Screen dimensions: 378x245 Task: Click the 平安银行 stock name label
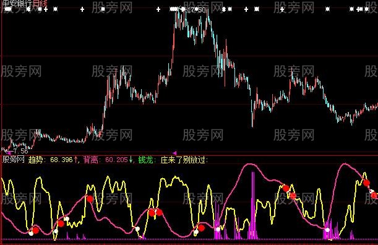pyautogui.click(x=17, y=3)
